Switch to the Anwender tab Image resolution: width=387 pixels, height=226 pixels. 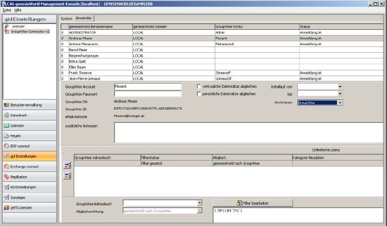pyautogui.click(x=84, y=18)
